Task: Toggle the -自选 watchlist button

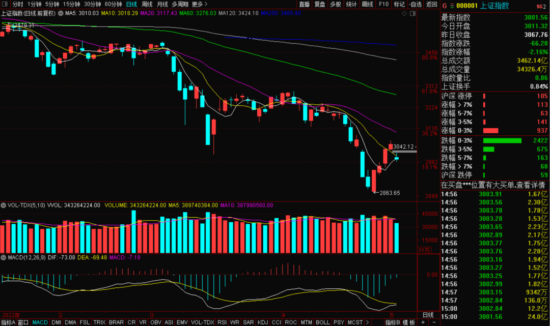Action: 416,4
